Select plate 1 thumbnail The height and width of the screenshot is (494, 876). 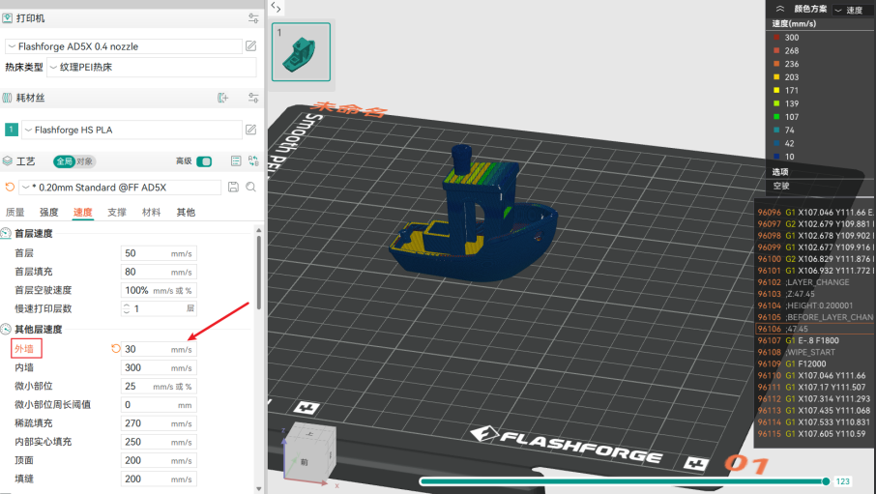pyautogui.click(x=301, y=51)
